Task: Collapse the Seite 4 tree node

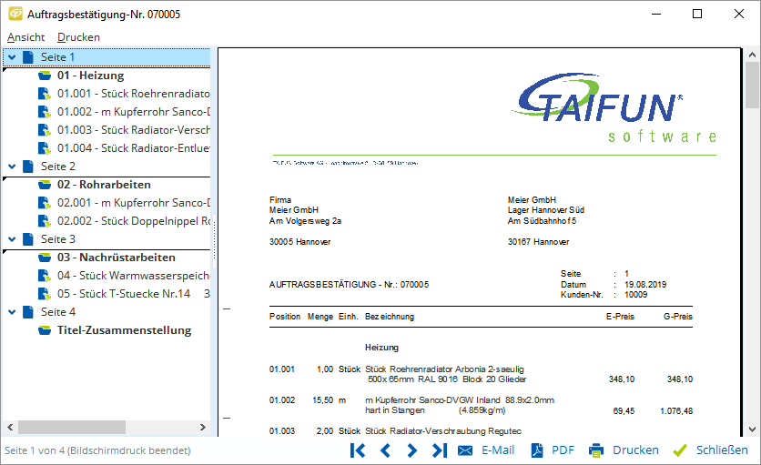Action: (11, 312)
